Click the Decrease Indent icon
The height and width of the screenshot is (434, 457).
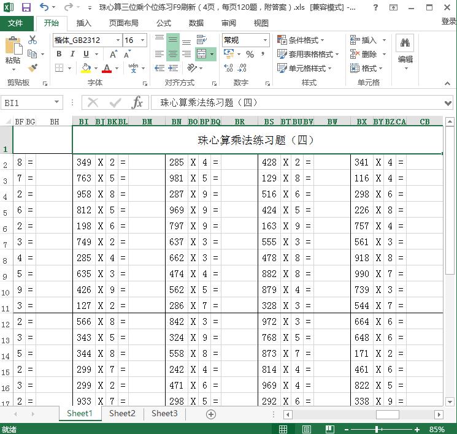[x=159, y=68]
